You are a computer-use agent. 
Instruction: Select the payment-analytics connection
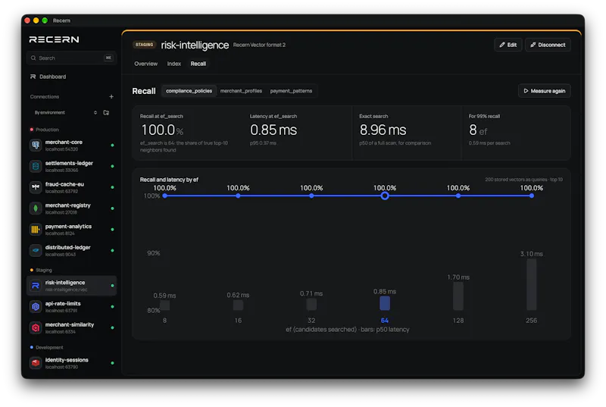click(71, 230)
